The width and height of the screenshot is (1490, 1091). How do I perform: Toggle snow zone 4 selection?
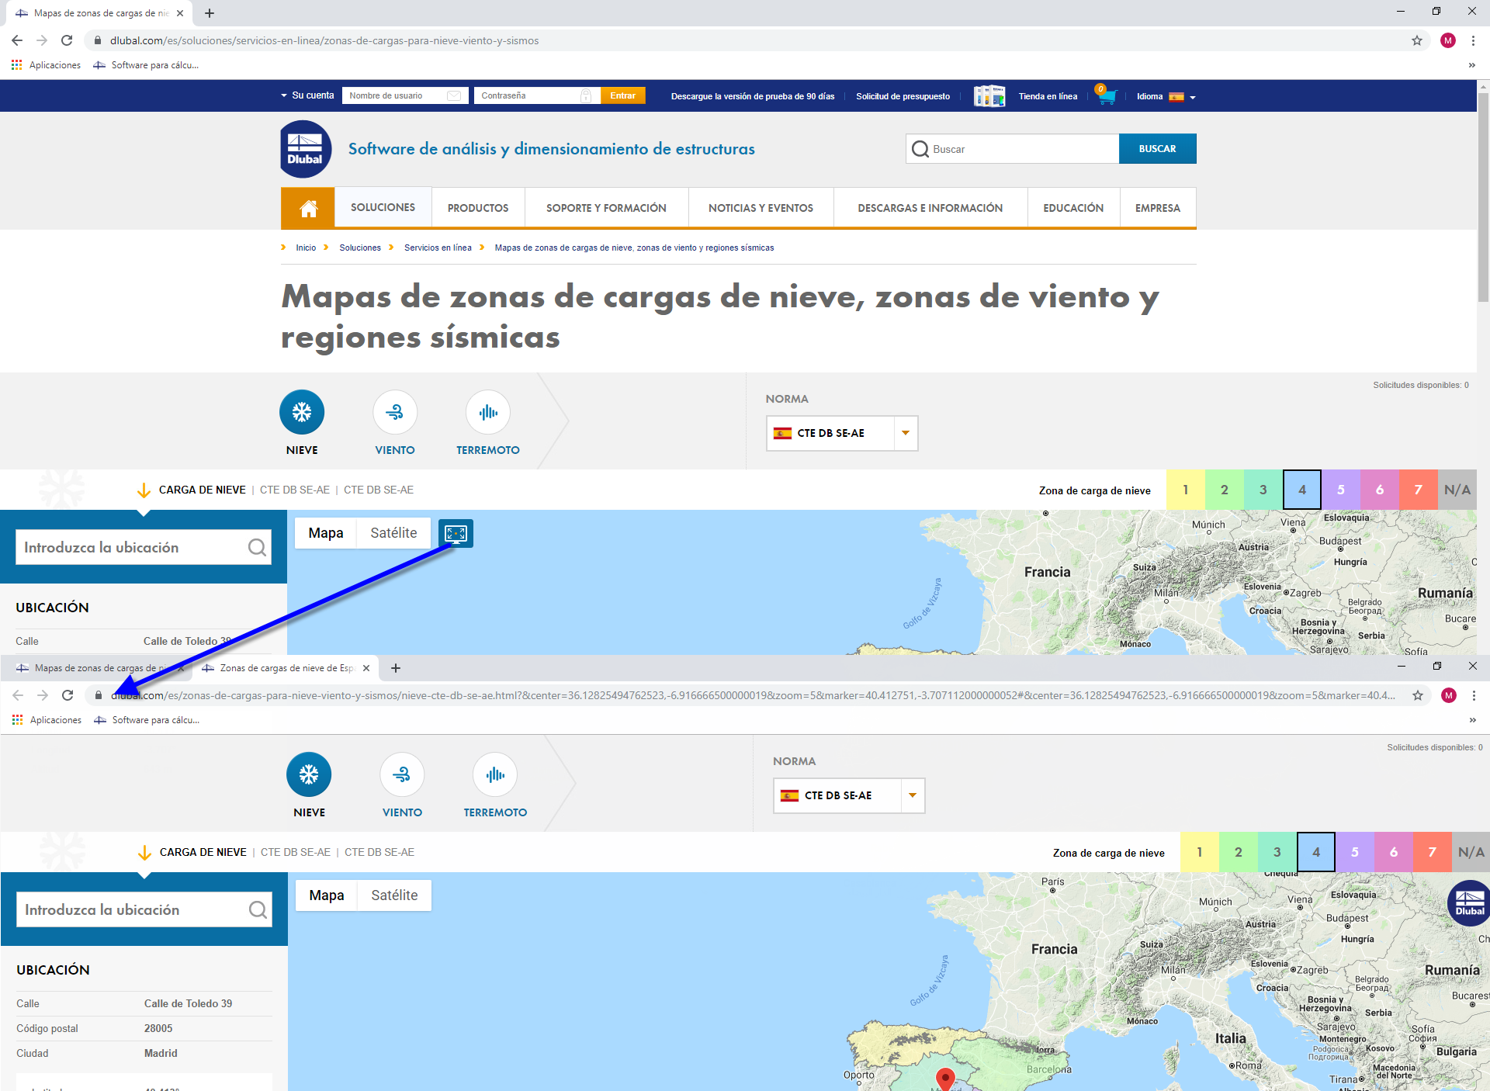coord(1302,490)
